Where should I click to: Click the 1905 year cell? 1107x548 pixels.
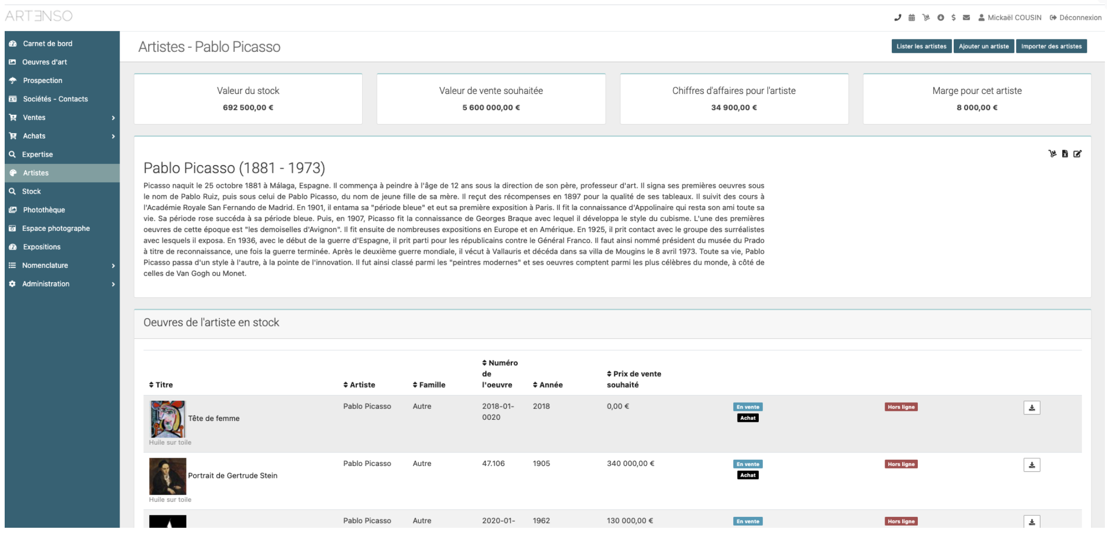(x=541, y=463)
